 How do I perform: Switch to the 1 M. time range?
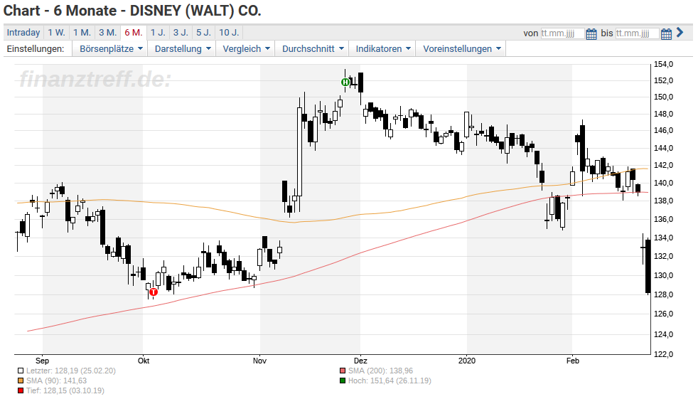point(82,33)
